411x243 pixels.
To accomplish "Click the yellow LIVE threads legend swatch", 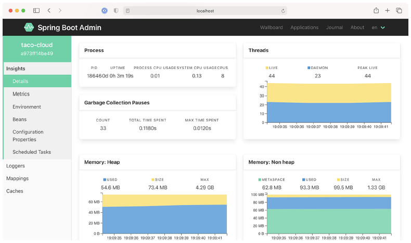I will coord(267,68).
